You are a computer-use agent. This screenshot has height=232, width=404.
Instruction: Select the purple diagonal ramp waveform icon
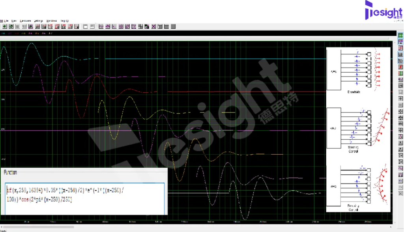coord(127,26)
